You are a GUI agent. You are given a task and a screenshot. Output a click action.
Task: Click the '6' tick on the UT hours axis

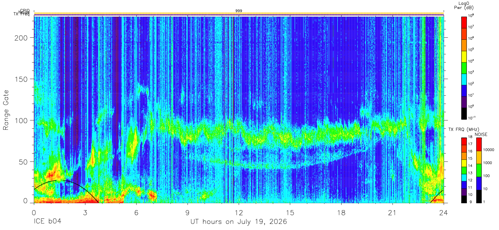(137, 213)
